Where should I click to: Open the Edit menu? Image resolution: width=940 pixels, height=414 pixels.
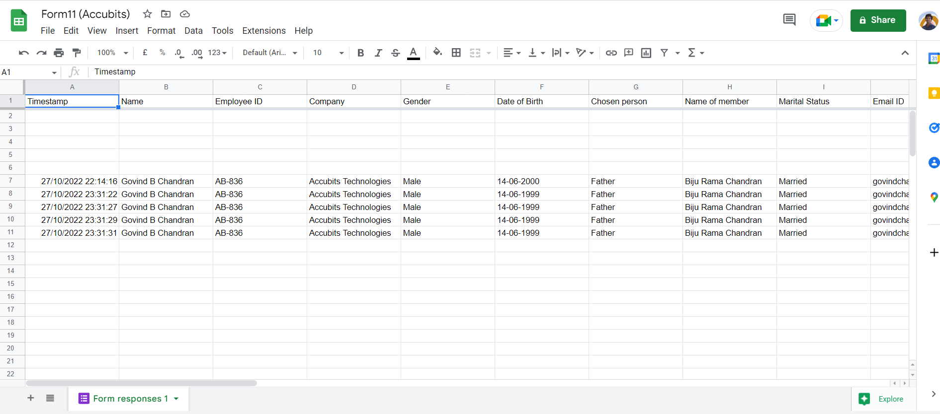click(x=71, y=31)
